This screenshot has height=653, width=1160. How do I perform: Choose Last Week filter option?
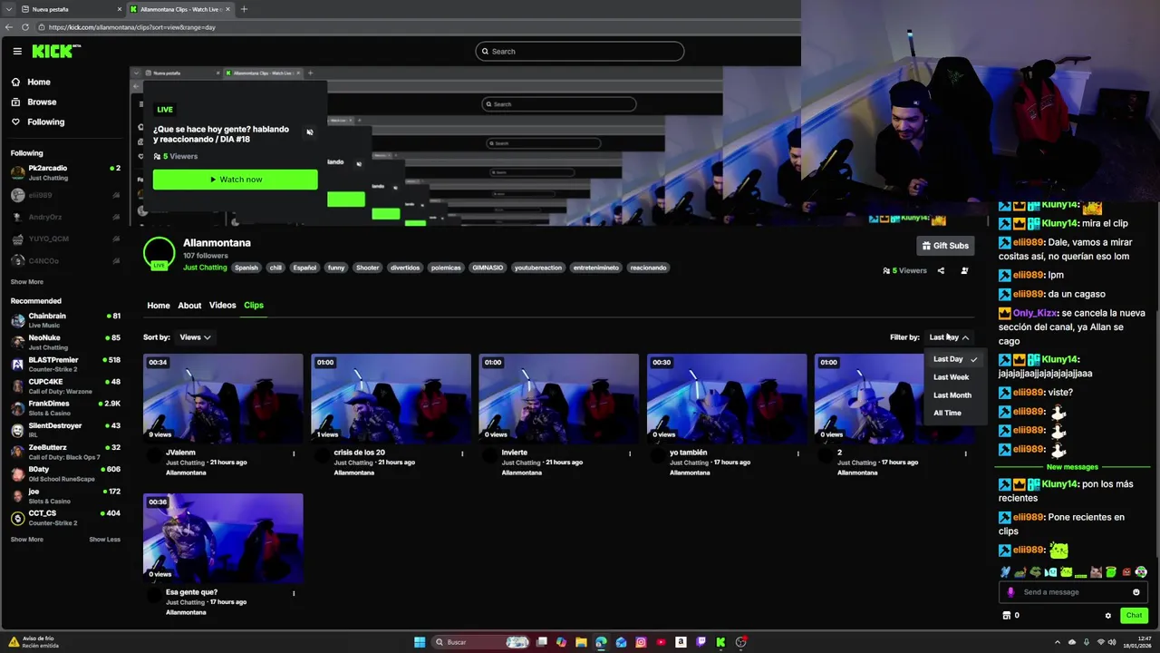(955, 377)
